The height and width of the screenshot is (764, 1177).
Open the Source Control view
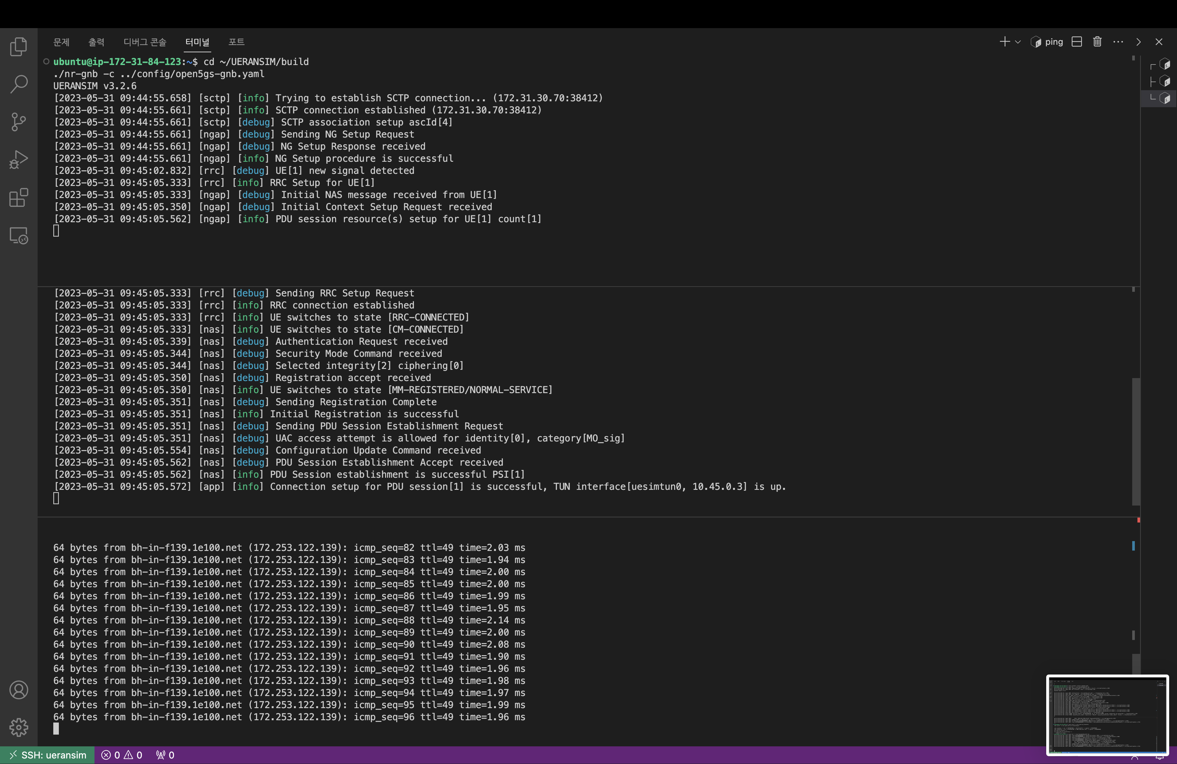[x=18, y=122]
